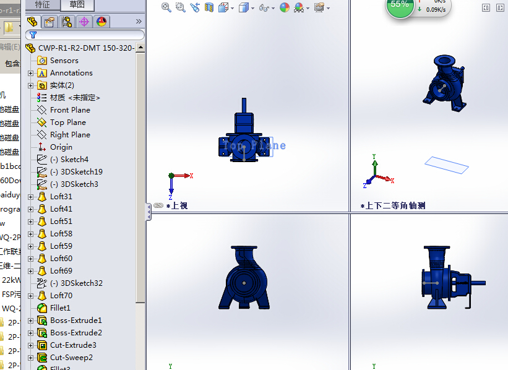Expand more manager tabs with double chevron
Viewport: 508px width, 370px height.
click(139, 22)
